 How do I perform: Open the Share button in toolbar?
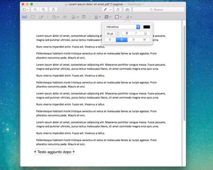pos(54,10)
